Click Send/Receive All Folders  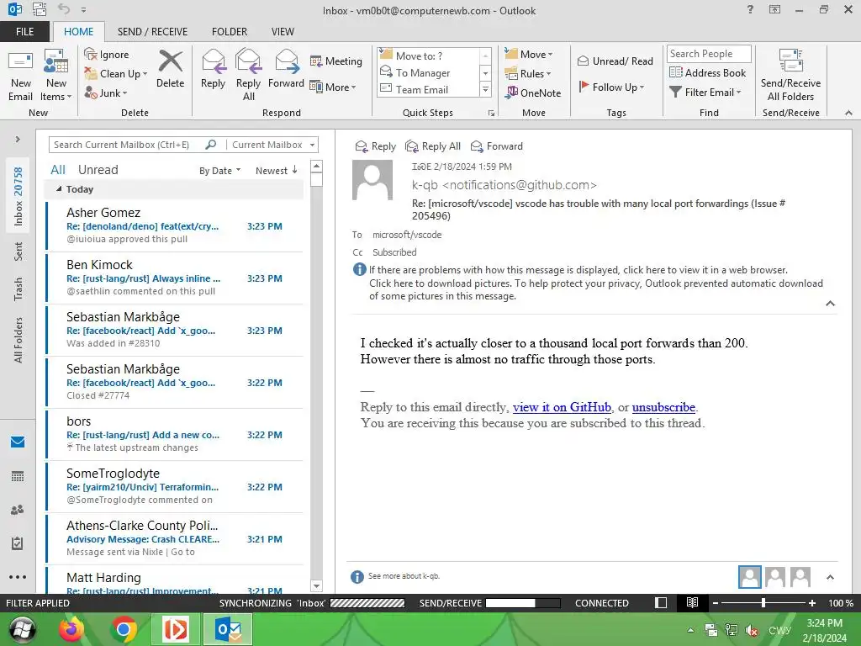790,75
